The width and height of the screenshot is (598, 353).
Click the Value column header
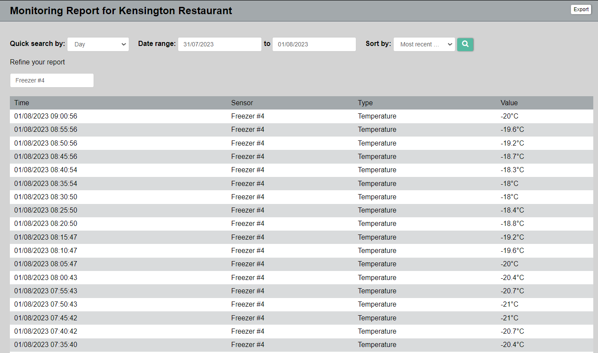(509, 103)
